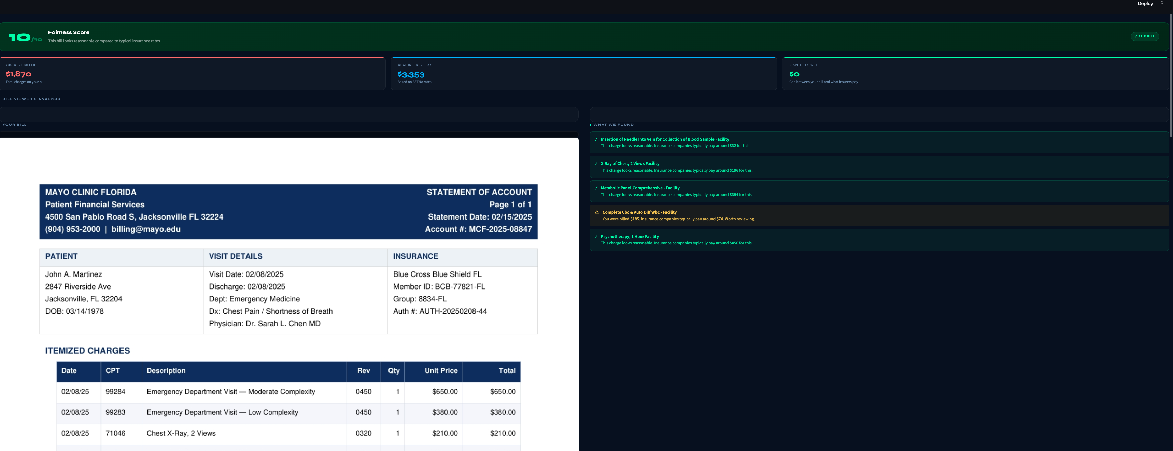1173x451 pixels.
Task: Click the Fair Bill badge
Action: point(1144,37)
